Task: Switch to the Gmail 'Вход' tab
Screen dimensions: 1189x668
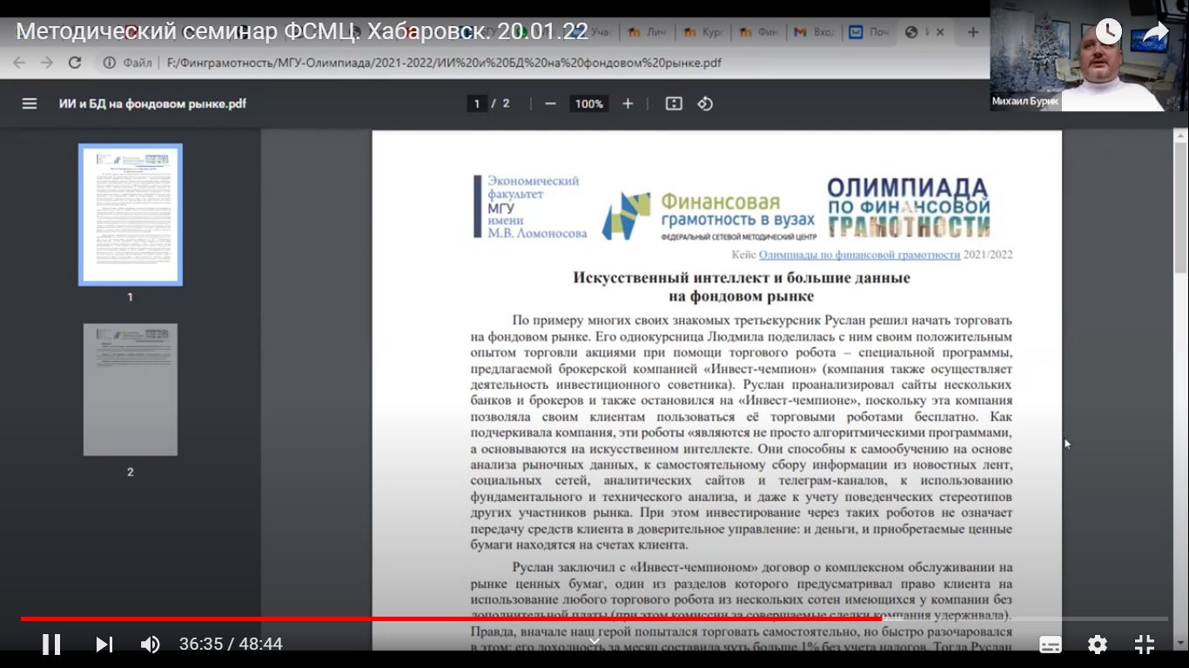Action: [816, 32]
